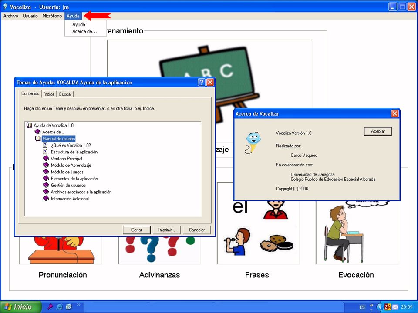Viewport: 418px width, 313px height.
Task: Click the help question-mark button in help title bar
Action: pyautogui.click(x=202, y=82)
